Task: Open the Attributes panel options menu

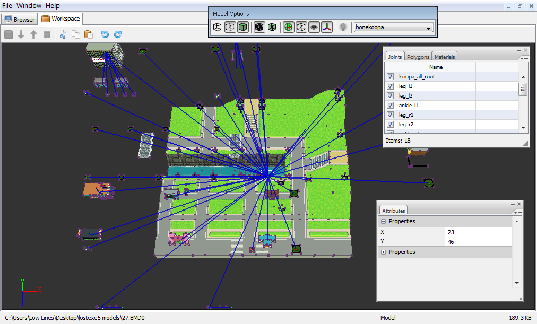Action: (x=518, y=213)
